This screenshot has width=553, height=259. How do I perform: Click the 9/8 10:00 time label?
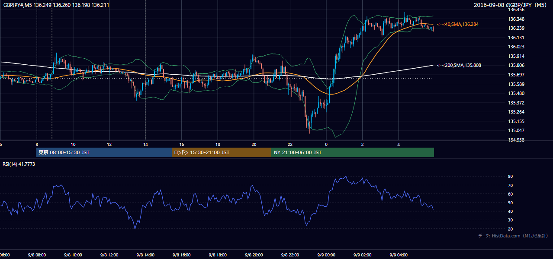coord(73,255)
